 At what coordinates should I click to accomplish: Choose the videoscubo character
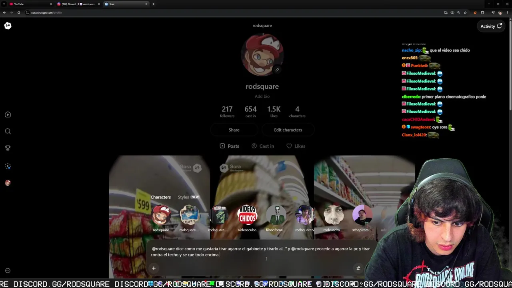coord(247,218)
